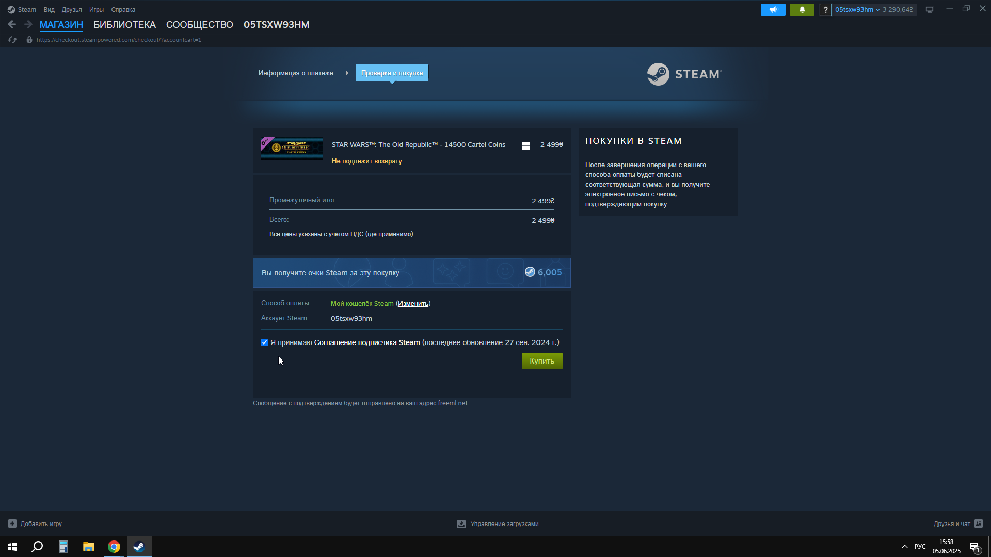
Task: Go back with the navigation arrow
Action: tap(12, 24)
